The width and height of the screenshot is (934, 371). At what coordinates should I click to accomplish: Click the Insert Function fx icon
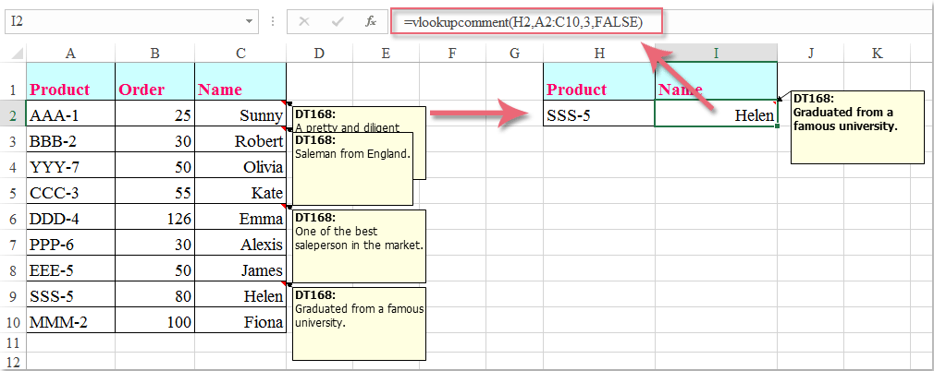pos(370,21)
